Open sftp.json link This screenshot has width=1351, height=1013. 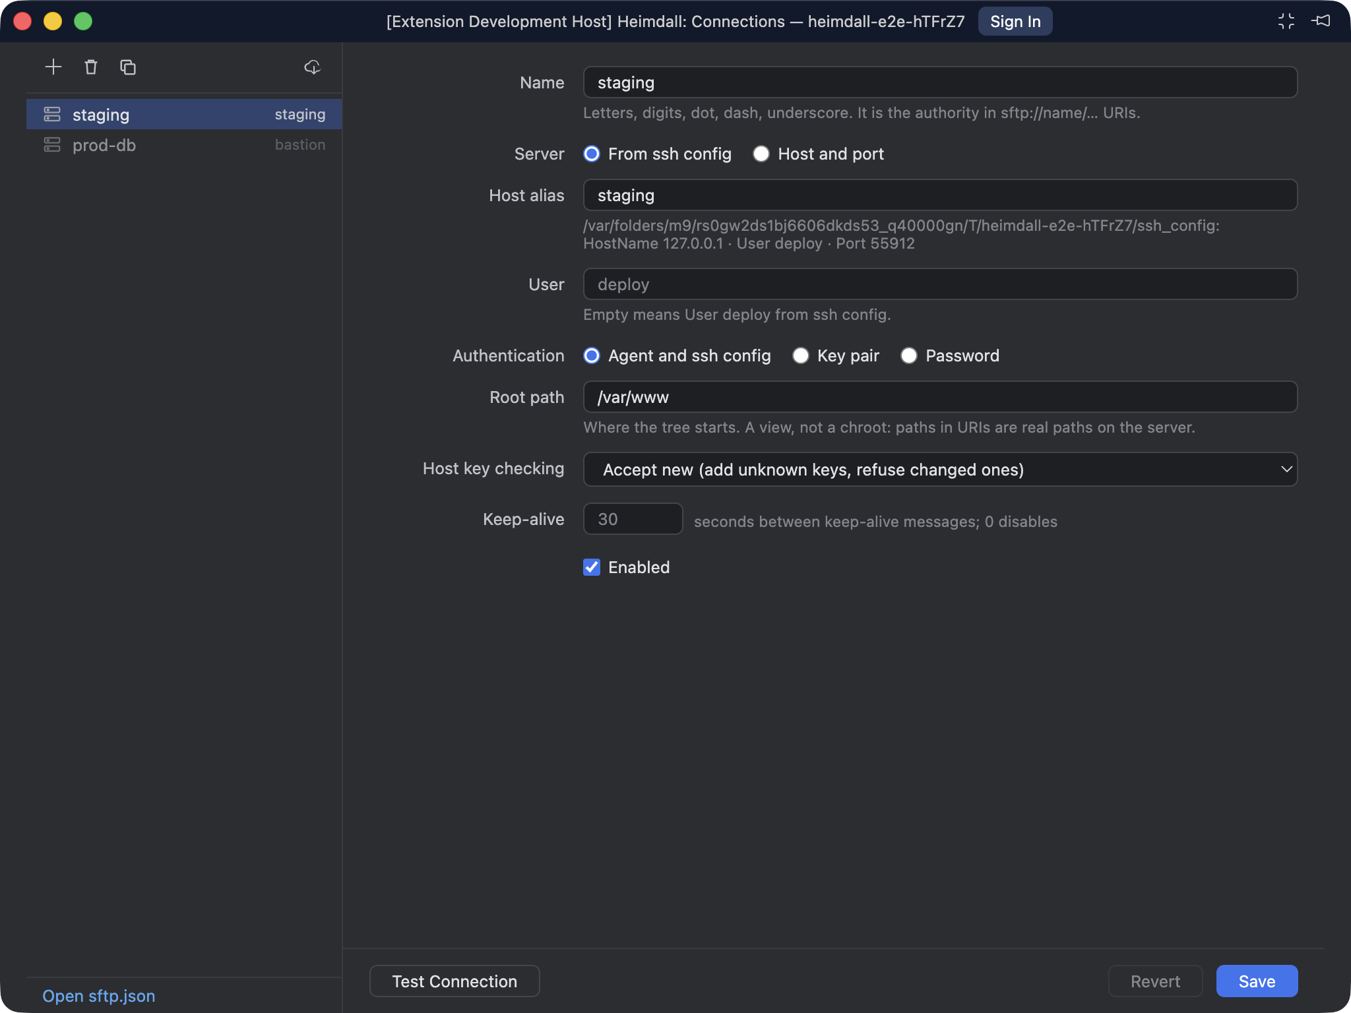pyautogui.click(x=99, y=996)
